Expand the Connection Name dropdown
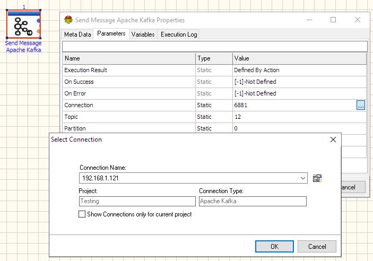 pos(302,178)
